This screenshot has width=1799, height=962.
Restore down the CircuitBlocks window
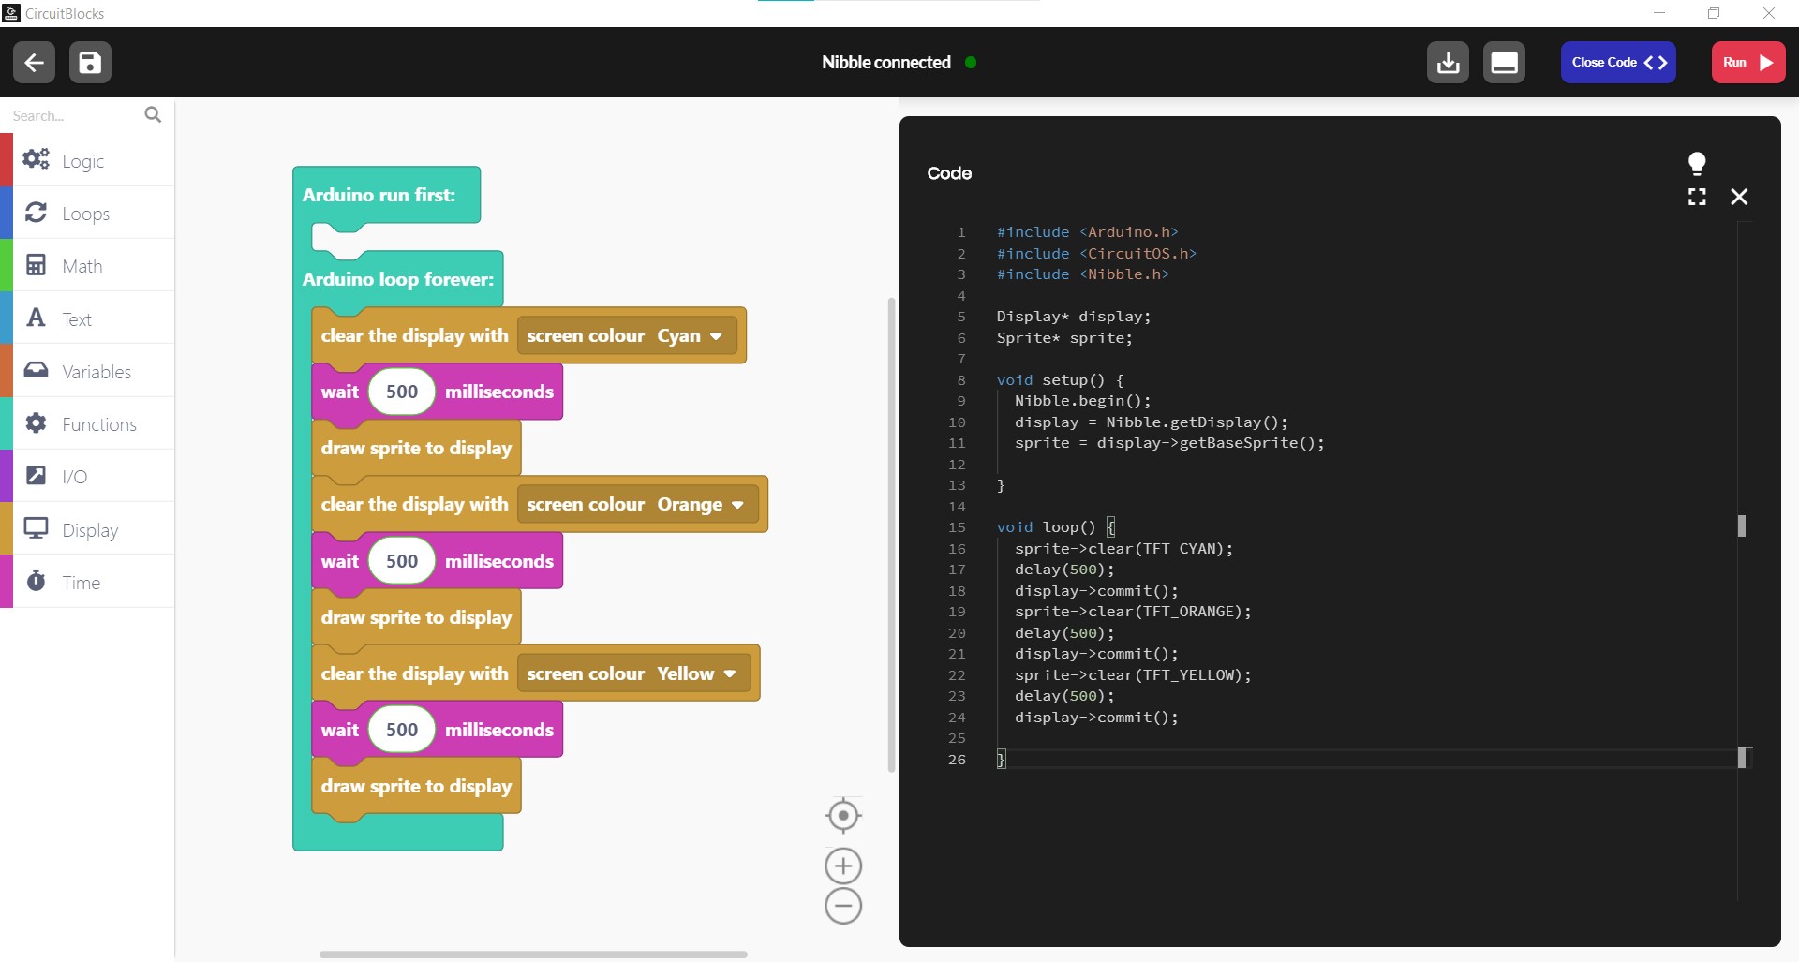(x=1714, y=13)
